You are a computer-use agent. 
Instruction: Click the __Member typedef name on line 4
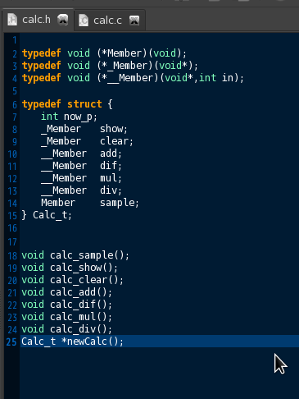131,78
